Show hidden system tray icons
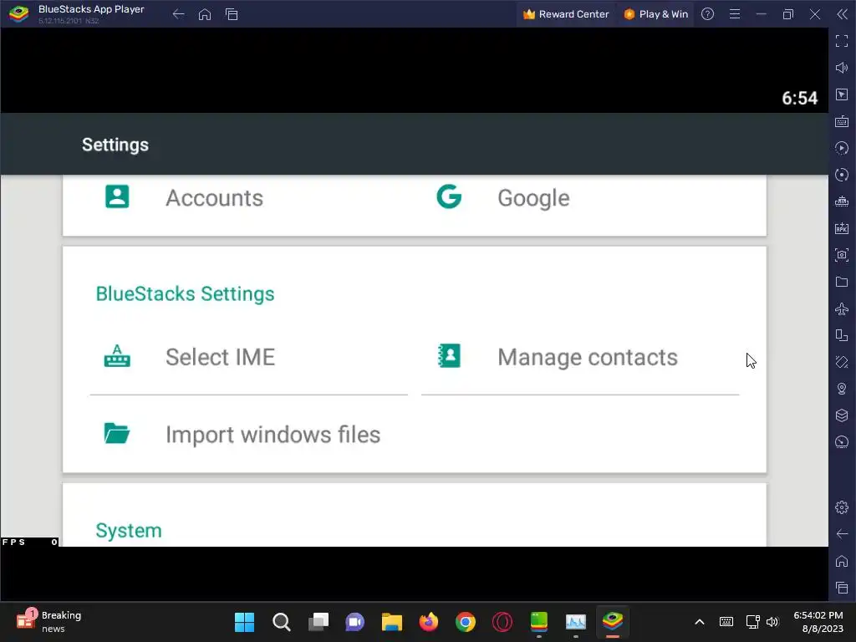The width and height of the screenshot is (856, 642). pos(700,622)
